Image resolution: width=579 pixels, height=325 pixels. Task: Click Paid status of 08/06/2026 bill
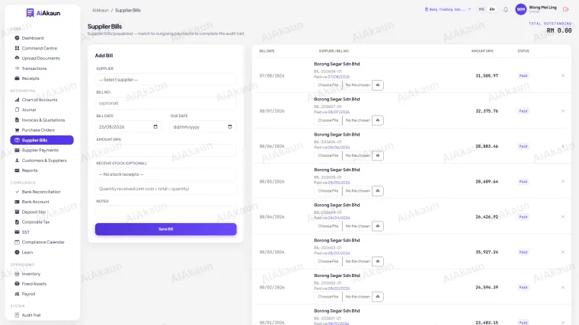coord(523,146)
